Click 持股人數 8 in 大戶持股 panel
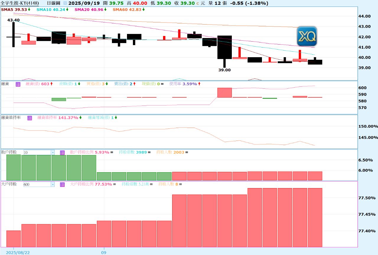This screenshot has width=378, height=255. [170, 184]
